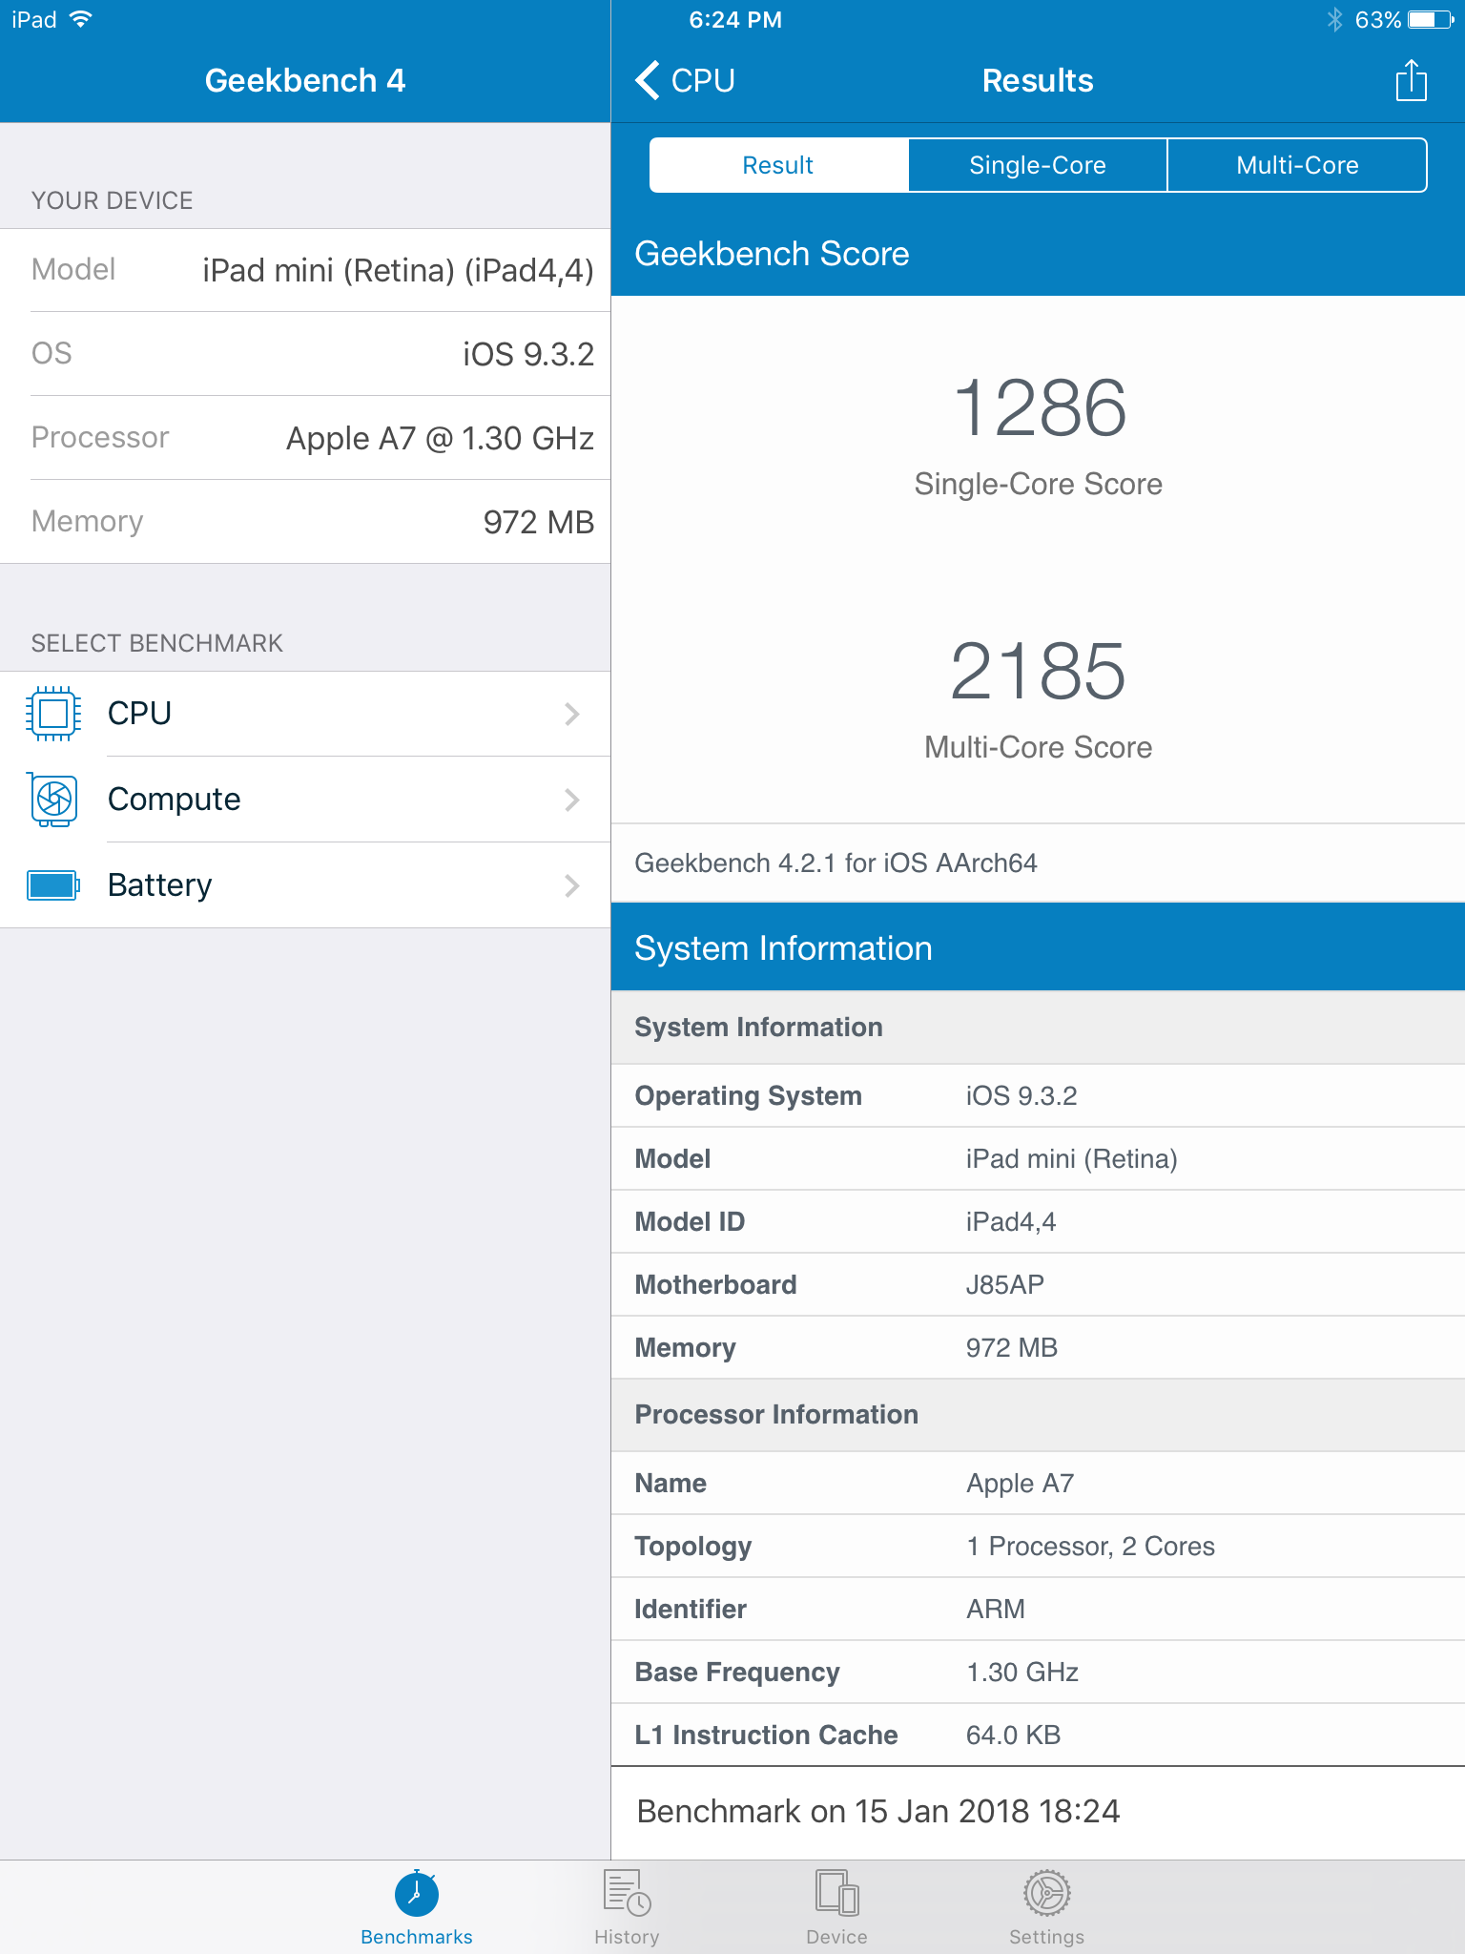
Task: Tap the Processor Apple A7 @ 1.30 GHz row
Action: click(305, 438)
